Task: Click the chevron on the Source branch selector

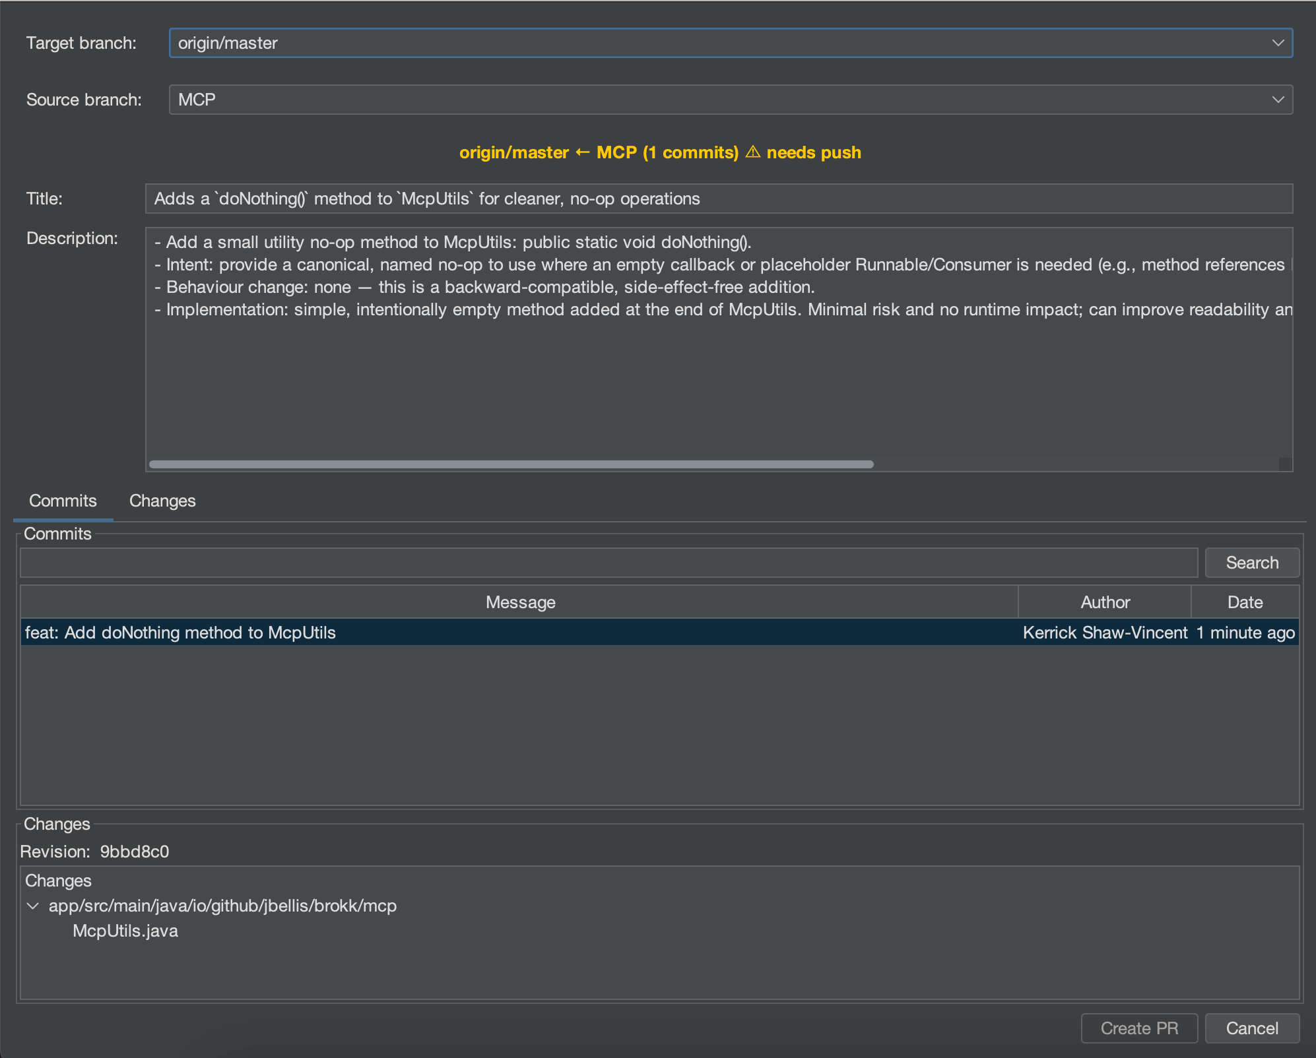Action: (1277, 100)
